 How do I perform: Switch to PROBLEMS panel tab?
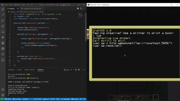11,70
